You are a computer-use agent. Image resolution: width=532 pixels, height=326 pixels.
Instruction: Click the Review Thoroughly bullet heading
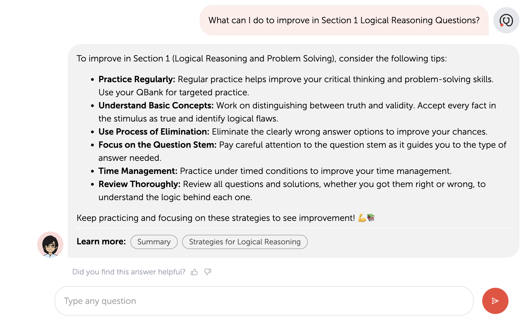139,184
